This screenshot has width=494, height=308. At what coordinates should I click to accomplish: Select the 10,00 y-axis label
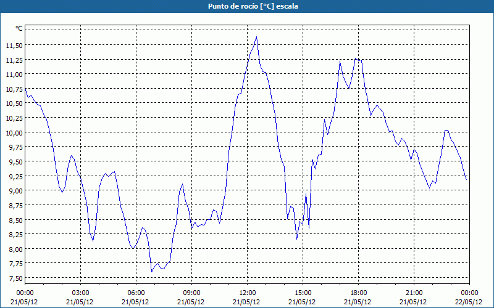tap(14, 132)
